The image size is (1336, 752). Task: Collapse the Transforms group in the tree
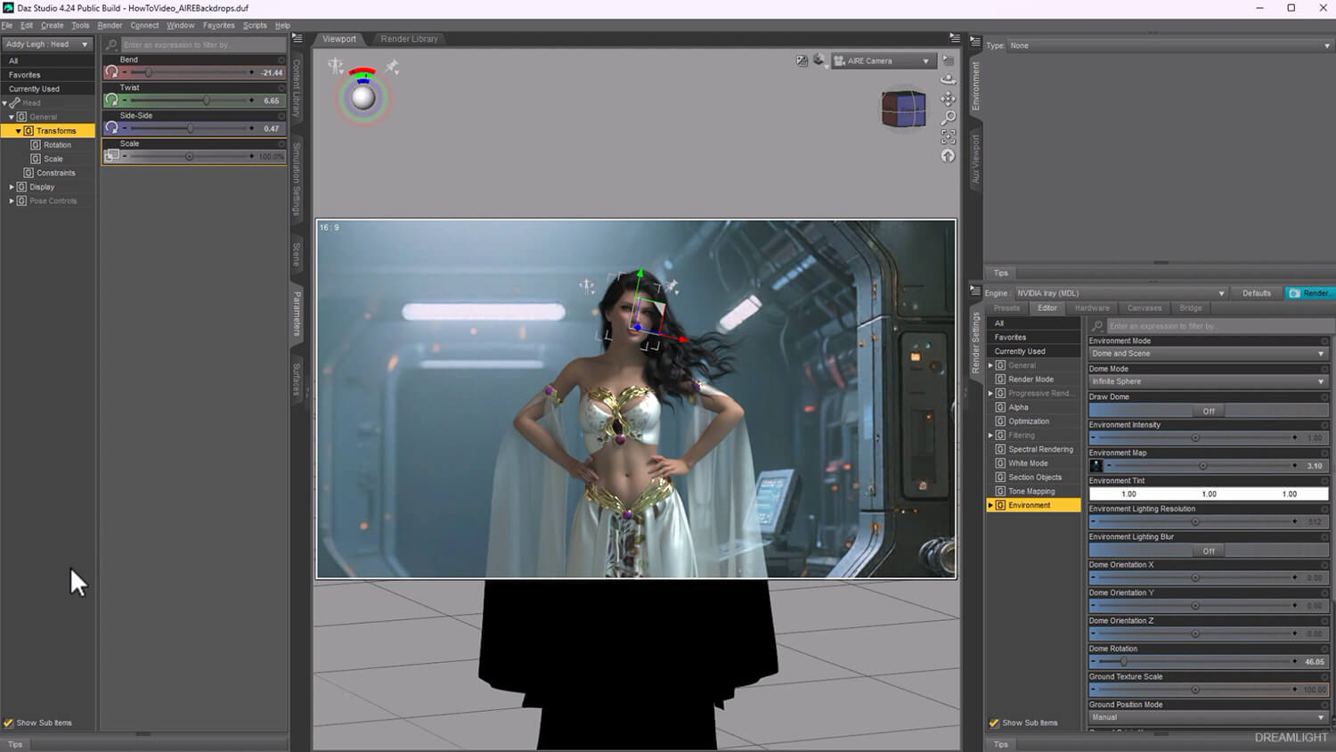click(19, 131)
